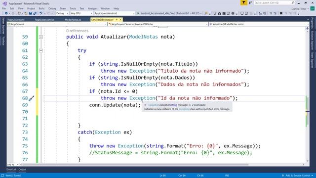Image resolution: width=316 pixels, height=178 pixels.
Task: Switch to the PageListar.xaml.cs tab
Action: (44, 20)
